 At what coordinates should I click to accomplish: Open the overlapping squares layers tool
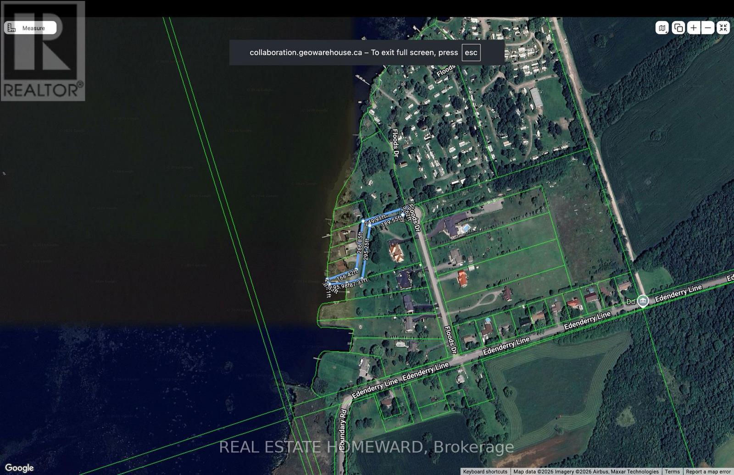coord(678,28)
